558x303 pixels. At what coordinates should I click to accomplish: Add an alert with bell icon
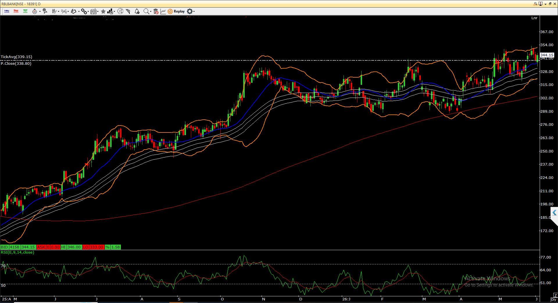pyautogui.click(x=137, y=11)
